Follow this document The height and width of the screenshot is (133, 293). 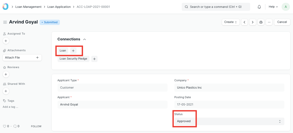[36, 126]
